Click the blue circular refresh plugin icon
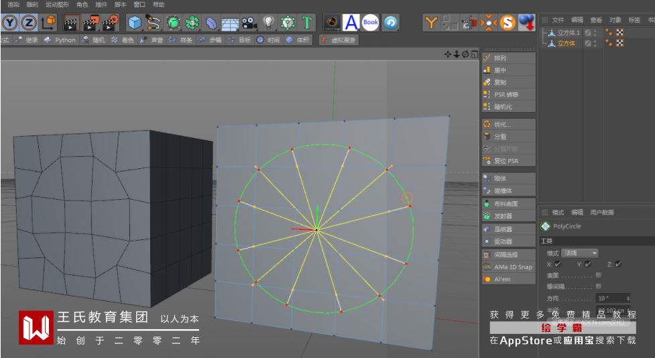 [390, 23]
